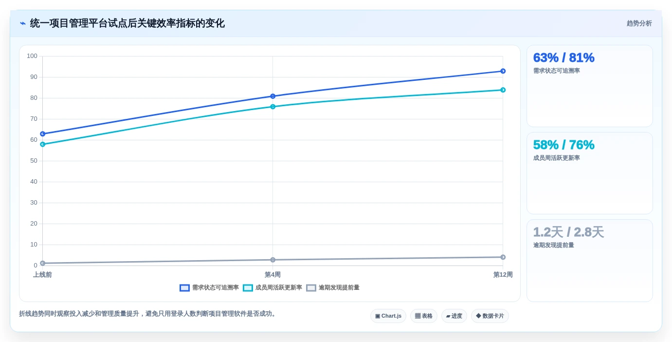The width and height of the screenshot is (672, 342).
Task: Click the 50 y-axis tick label
Action: [x=34, y=161]
